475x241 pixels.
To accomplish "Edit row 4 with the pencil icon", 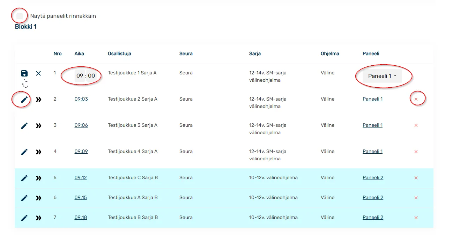I will pos(24,152).
